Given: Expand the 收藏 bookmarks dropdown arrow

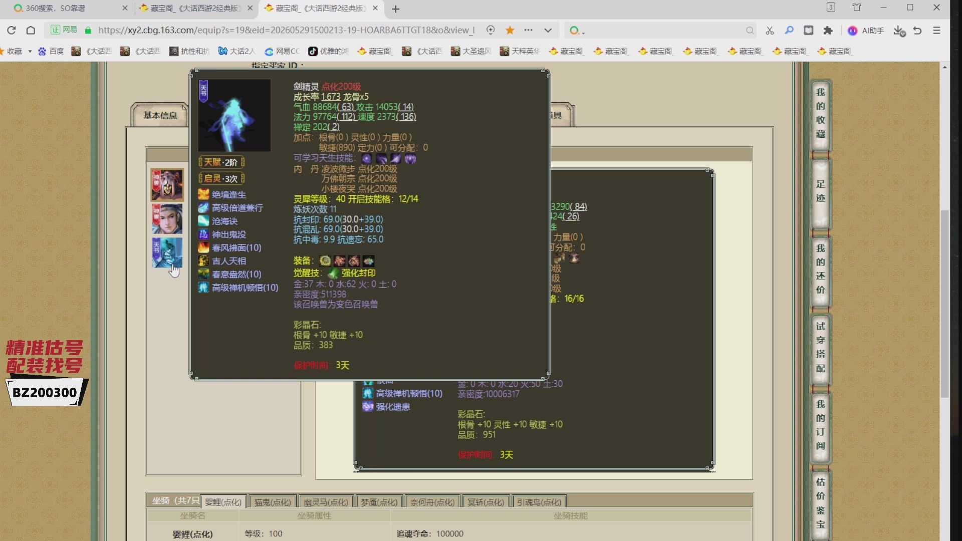Looking at the screenshot, I should pos(30,51).
